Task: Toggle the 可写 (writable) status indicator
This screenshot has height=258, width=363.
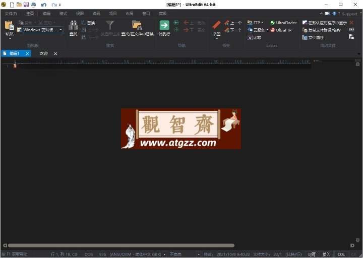Action: click(312, 254)
